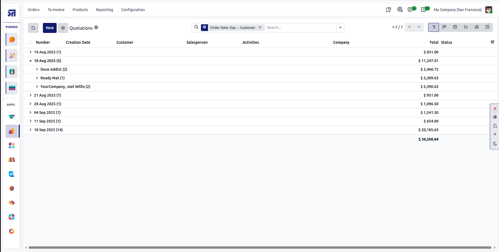
Task: Open pinned Calendar app with 31
Action: [12, 56]
